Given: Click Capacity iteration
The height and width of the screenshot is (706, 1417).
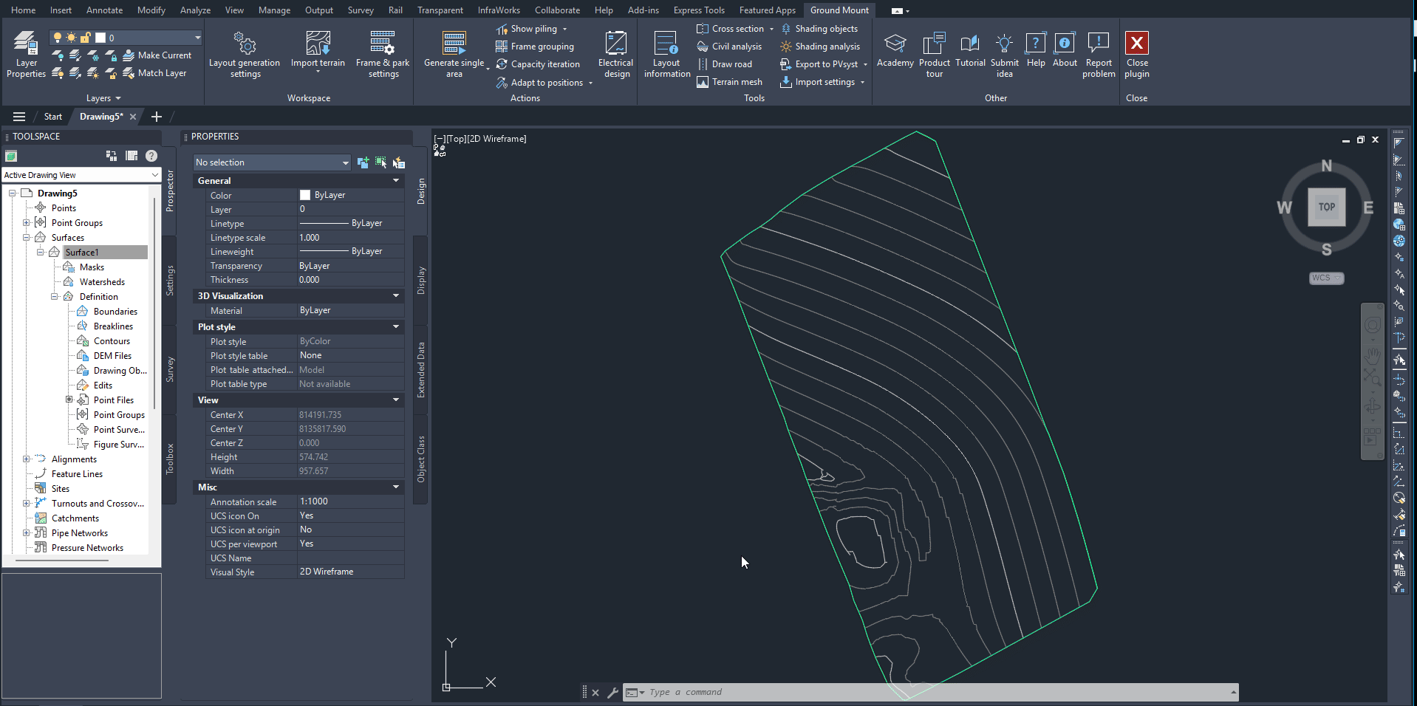Looking at the screenshot, I should (538, 64).
